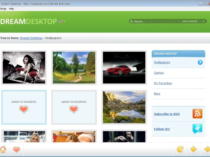
Task: Open the My Favorites sidebar link
Action: 163,83
